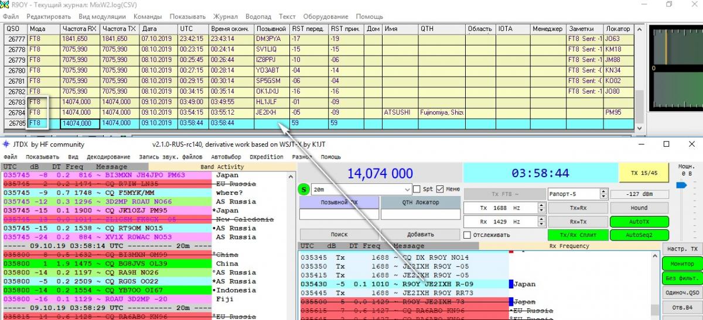703x320 pixels.
Task: Click the Позывной DX input field
Action: point(338,215)
